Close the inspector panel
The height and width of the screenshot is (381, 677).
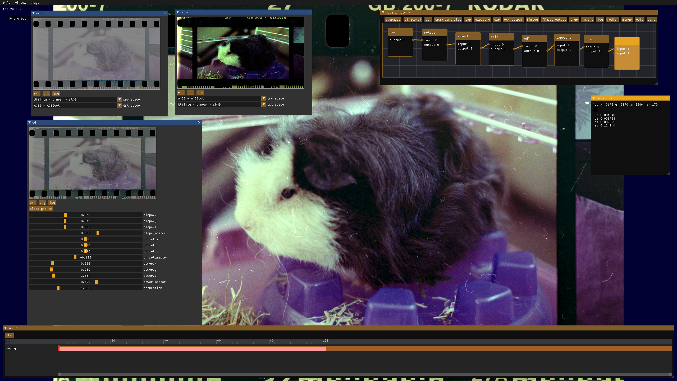[667, 98]
